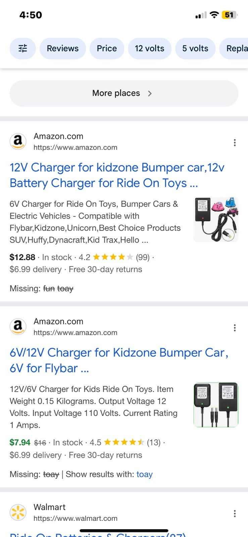Tap the Walmart spark logo icon
This screenshot has height=537, width=248.
18,512
